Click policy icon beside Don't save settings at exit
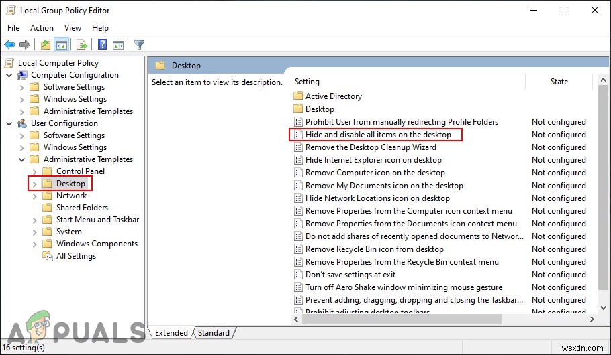This screenshot has height=355, width=611. [298, 275]
